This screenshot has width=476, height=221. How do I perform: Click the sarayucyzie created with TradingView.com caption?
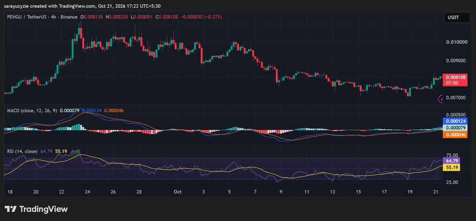(82, 6)
